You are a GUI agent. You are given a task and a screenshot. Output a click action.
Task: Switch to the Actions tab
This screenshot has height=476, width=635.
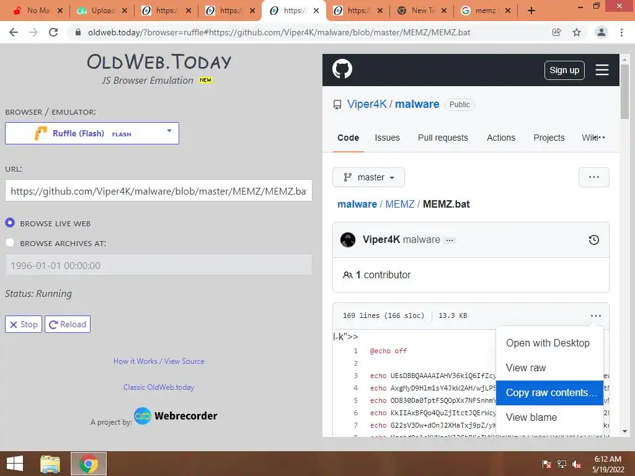click(x=501, y=138)
